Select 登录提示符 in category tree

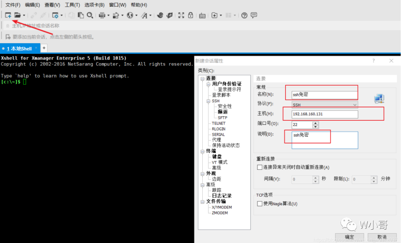pos(229,90)
